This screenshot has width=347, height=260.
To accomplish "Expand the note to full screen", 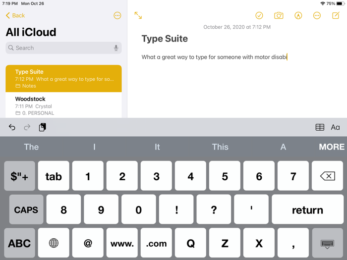I will pos(138,15).
